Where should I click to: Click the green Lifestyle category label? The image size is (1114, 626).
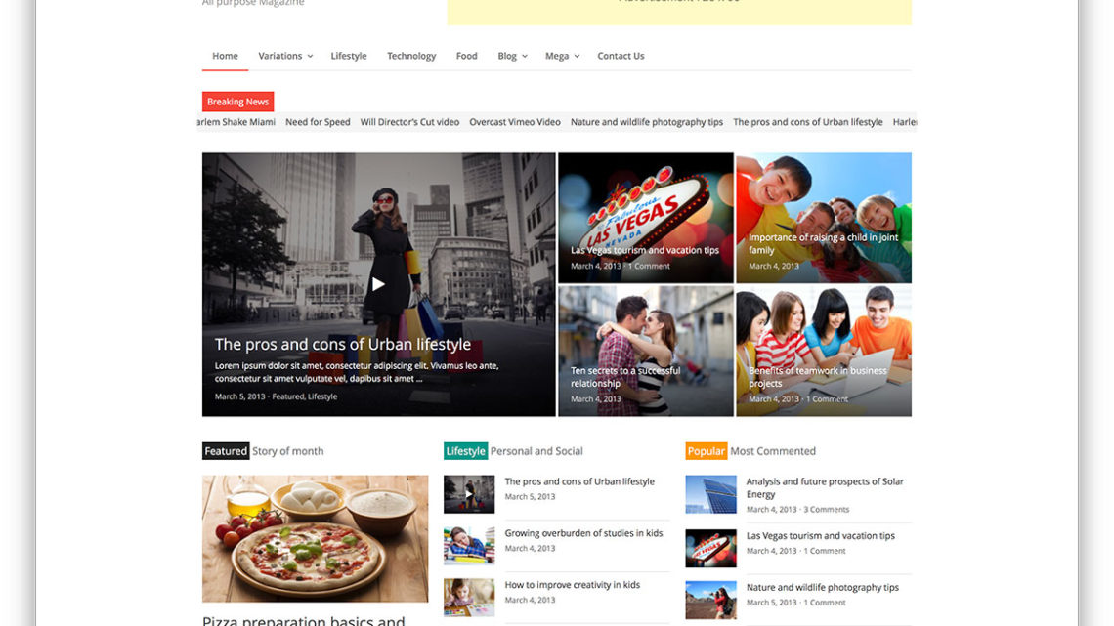coord(465,450)
